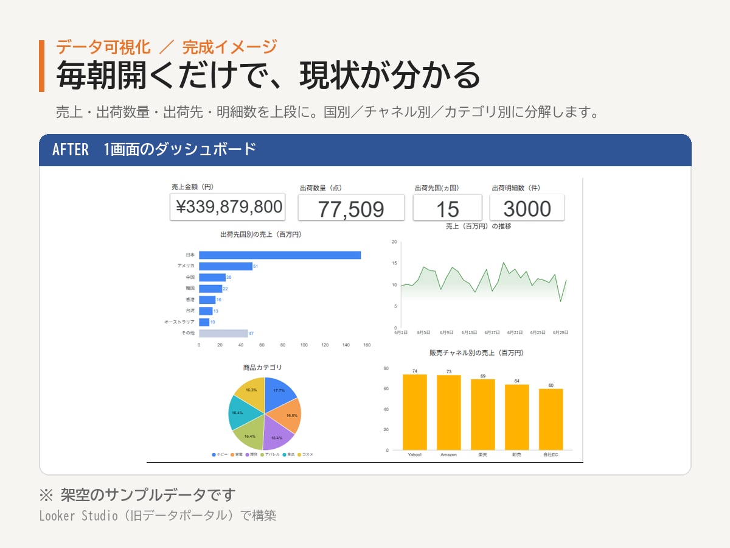
Task: Click the description line starting 売上・出荷数量
Action: pos(328,112)
